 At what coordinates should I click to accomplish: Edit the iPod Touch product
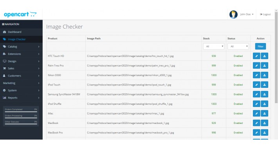coord(256,85)
